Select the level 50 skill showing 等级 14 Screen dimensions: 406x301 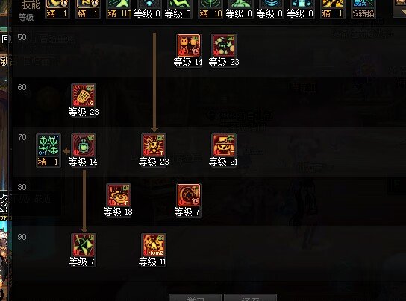189,45
